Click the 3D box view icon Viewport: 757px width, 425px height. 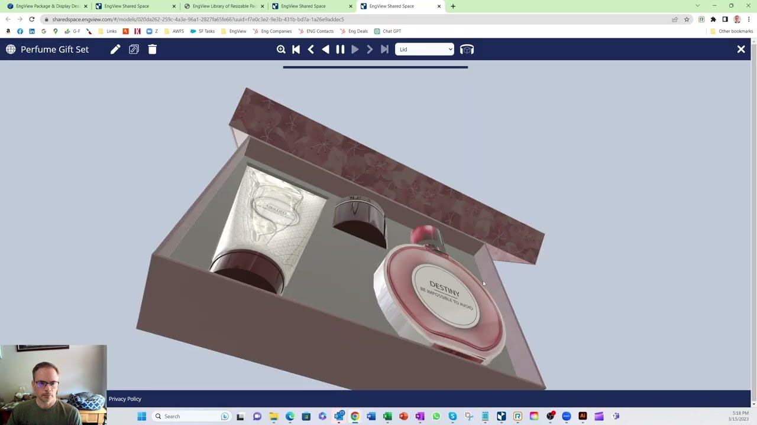click(467, 50)
